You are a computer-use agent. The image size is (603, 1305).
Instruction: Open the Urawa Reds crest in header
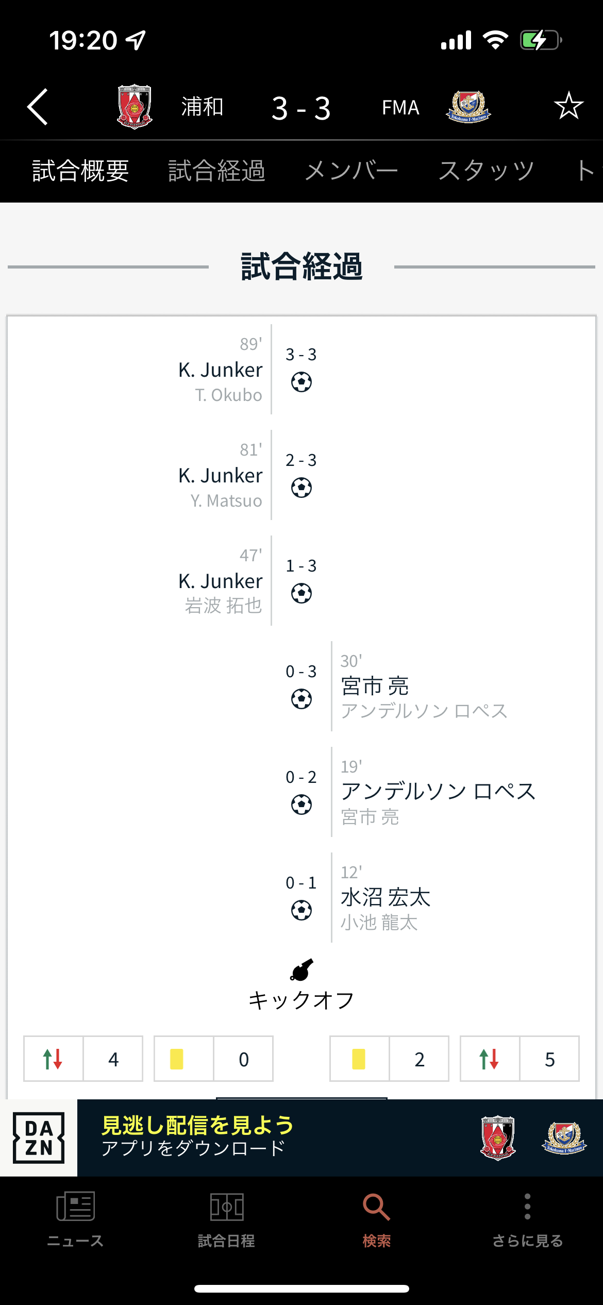pyautogui.click(x=134, y=107)
